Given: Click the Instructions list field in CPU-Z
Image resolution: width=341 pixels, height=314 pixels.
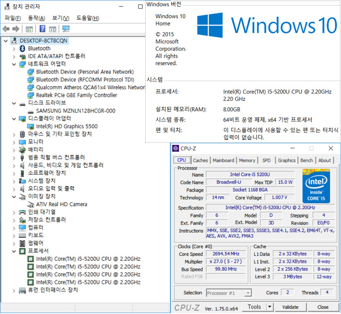Looking at the screenshot, I should click(x=270, y=233).
